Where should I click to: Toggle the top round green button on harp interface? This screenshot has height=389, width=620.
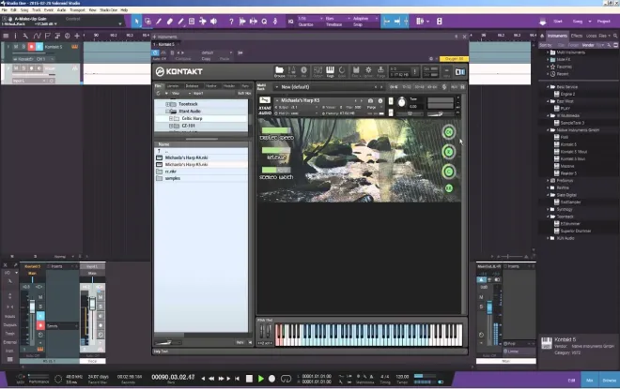448,132
